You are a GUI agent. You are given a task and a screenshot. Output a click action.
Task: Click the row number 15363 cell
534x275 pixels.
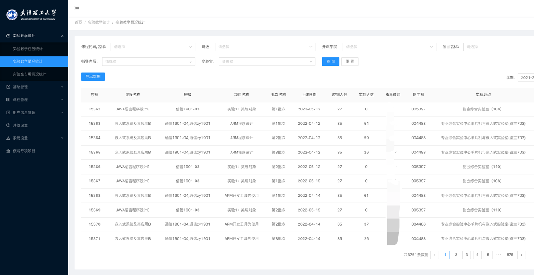(95, 124)
